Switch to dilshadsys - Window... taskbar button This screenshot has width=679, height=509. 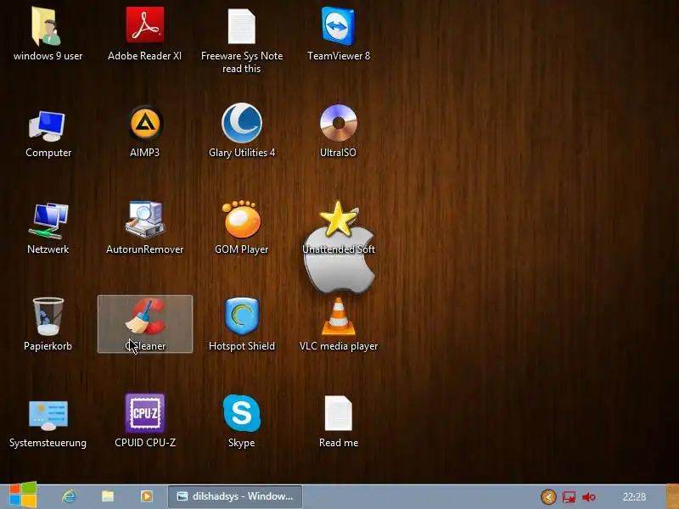click(235, 496)
